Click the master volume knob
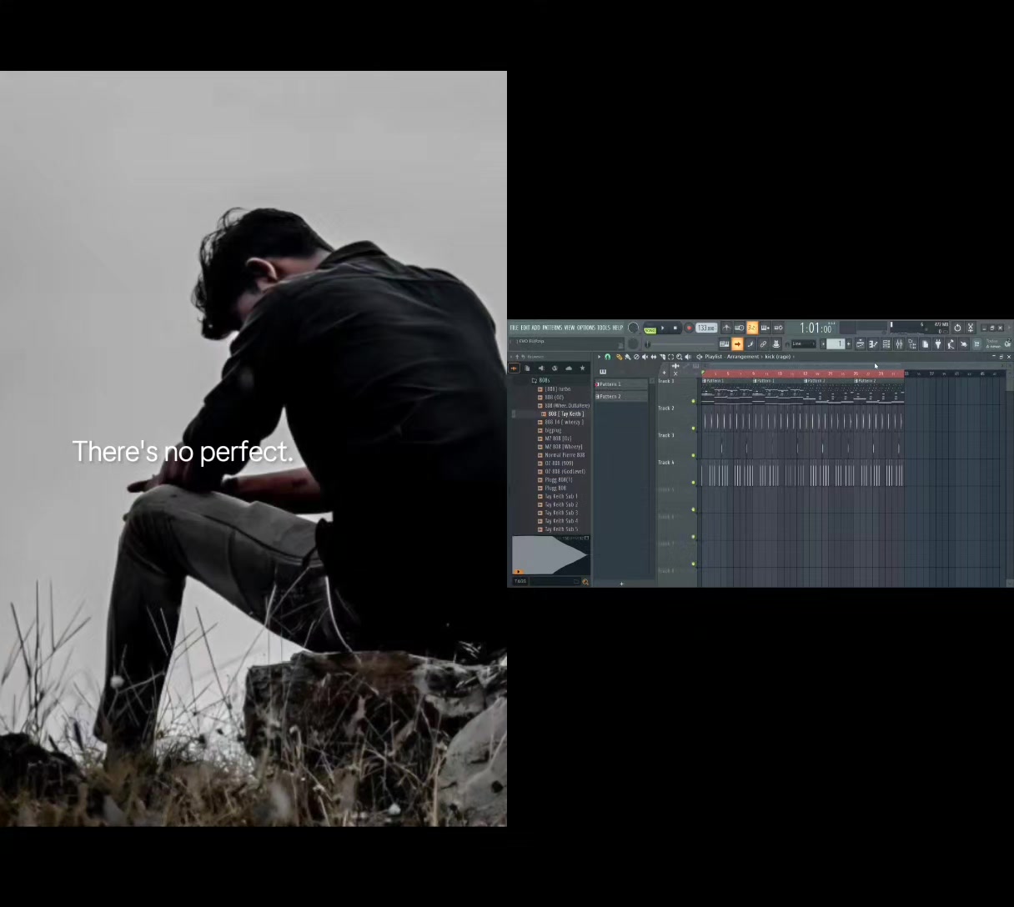 point(633,328)
